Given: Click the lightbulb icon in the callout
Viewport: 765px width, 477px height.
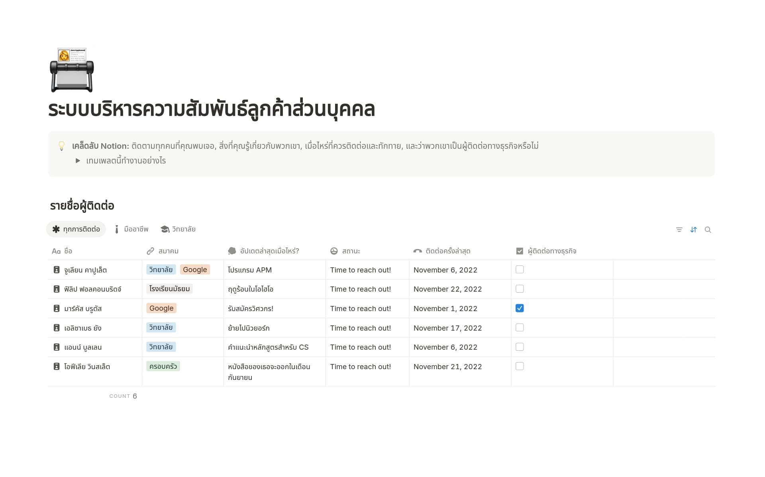Looking at the screenshot, I should tap(62, 146).
